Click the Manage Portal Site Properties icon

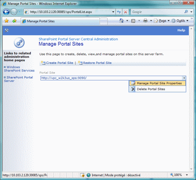[x=133, y=83]
